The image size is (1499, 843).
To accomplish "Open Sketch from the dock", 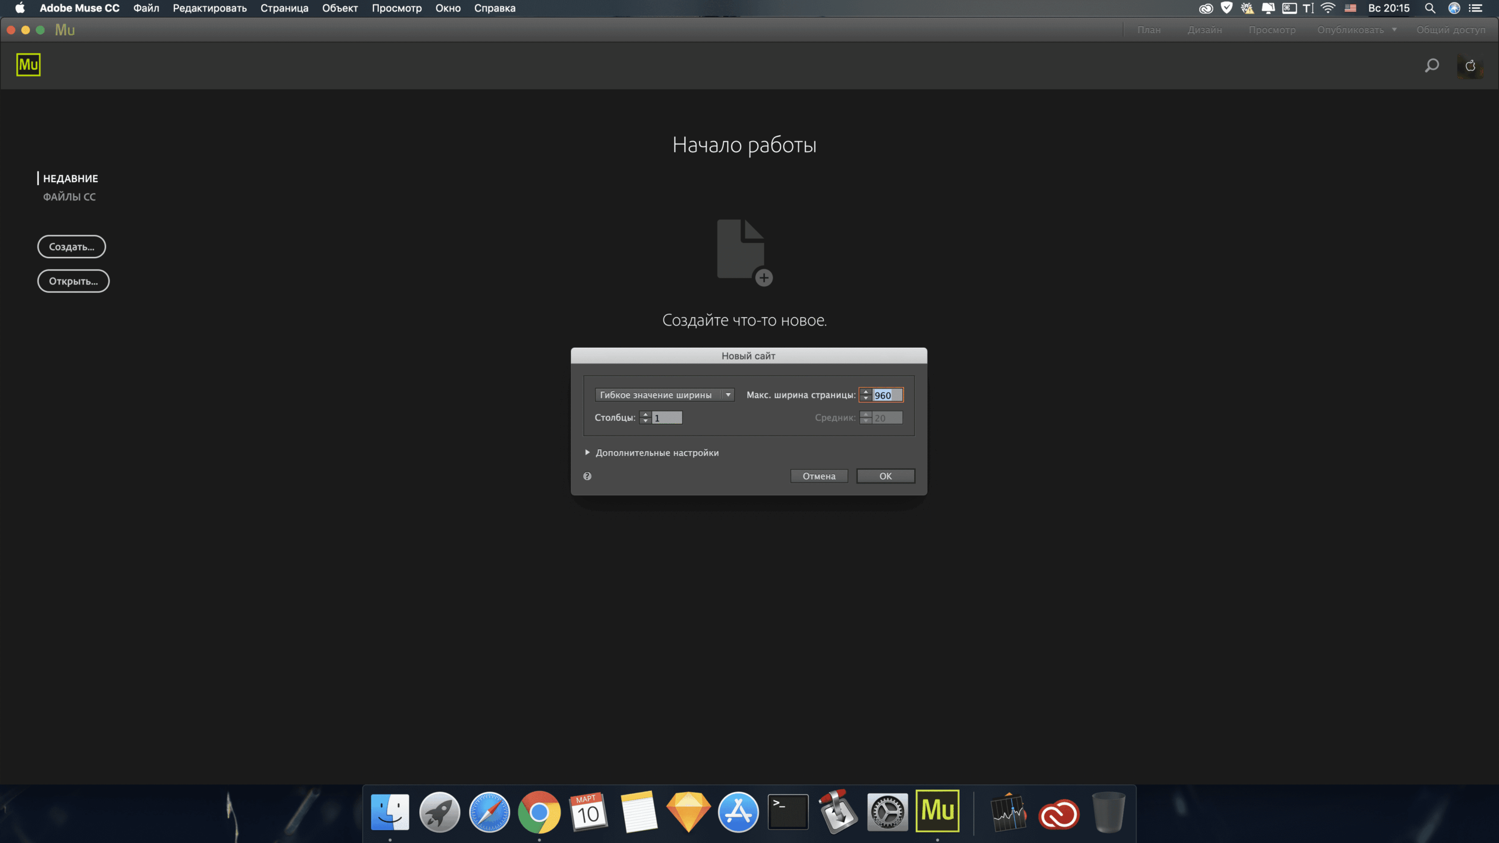I will (688, 812).
